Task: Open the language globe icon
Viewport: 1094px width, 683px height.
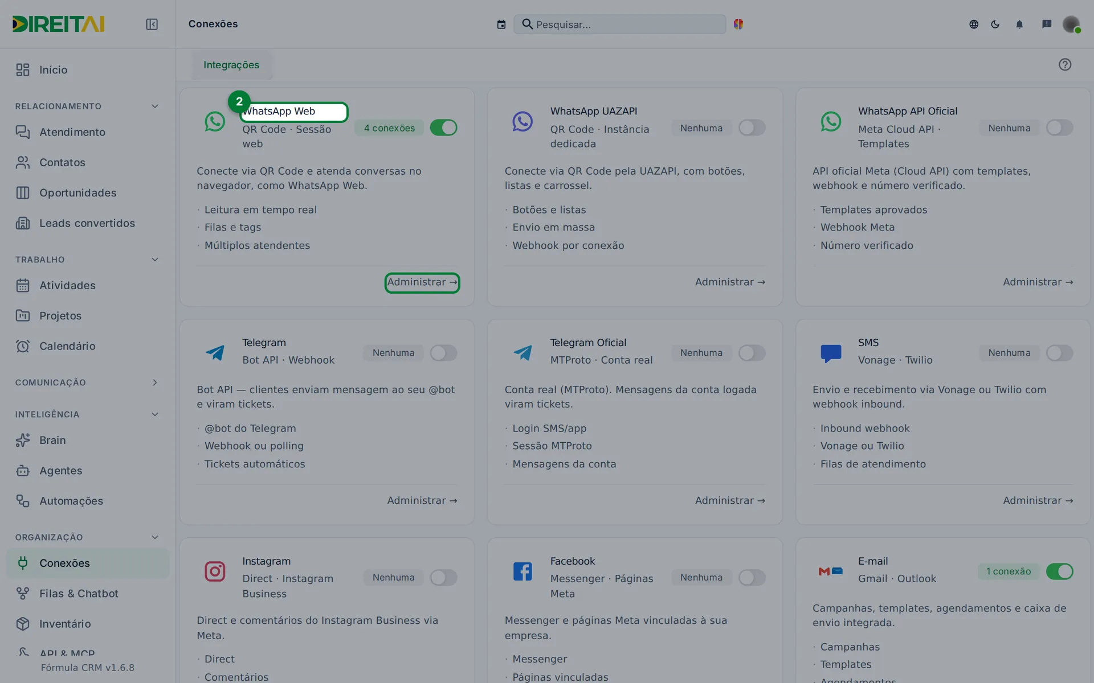Action: coord(974,24)
